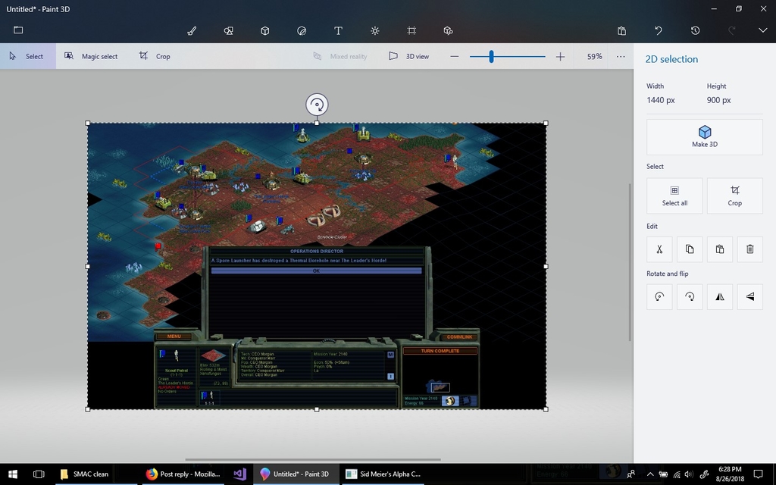The width and height of the screenshot is (776, 485).
Task: Select the Text tool
Action: pyautogui.click(x=338, y=30)
